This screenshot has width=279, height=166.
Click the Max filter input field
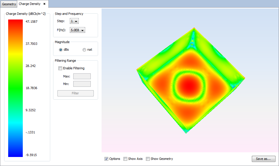click(82, 76)
